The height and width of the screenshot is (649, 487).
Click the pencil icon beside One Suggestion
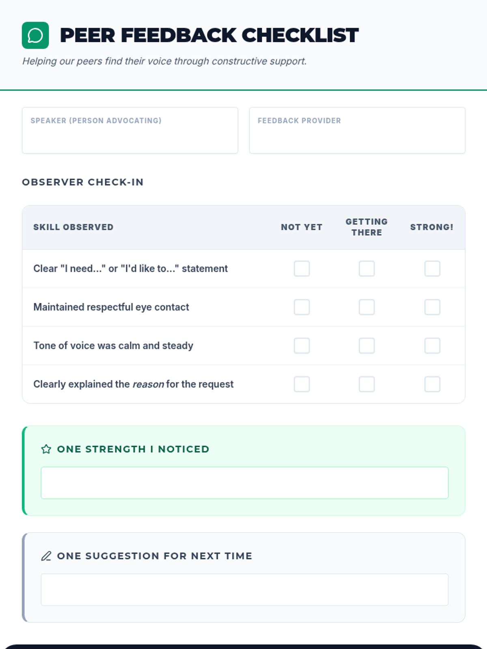coord(46,556)
